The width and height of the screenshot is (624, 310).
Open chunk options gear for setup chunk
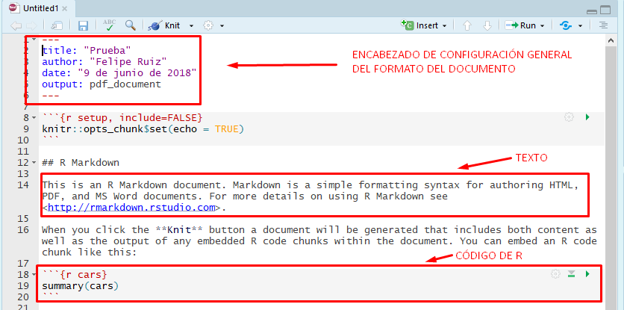tap(569, 117)
